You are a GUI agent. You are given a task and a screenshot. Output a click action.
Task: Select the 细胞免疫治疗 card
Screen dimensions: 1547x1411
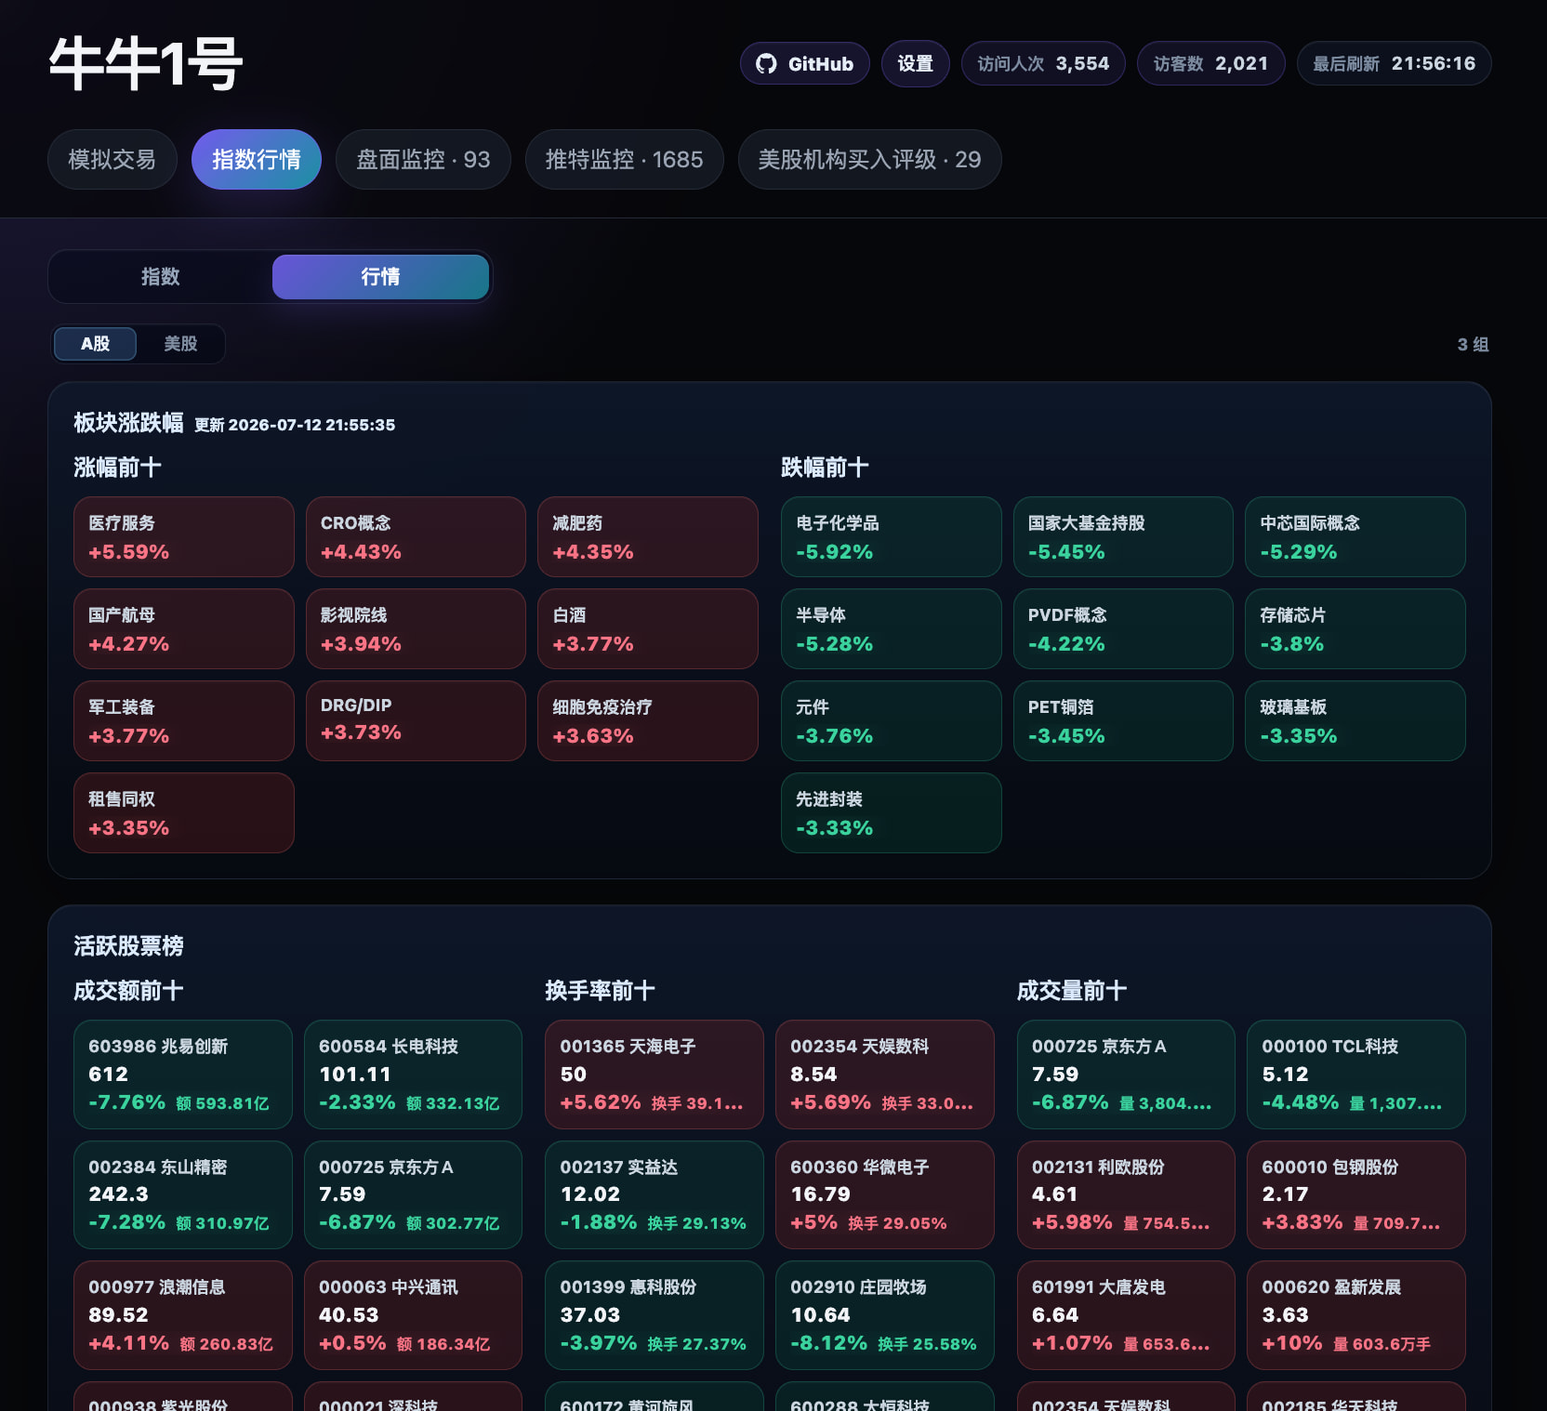click(648, 720)
